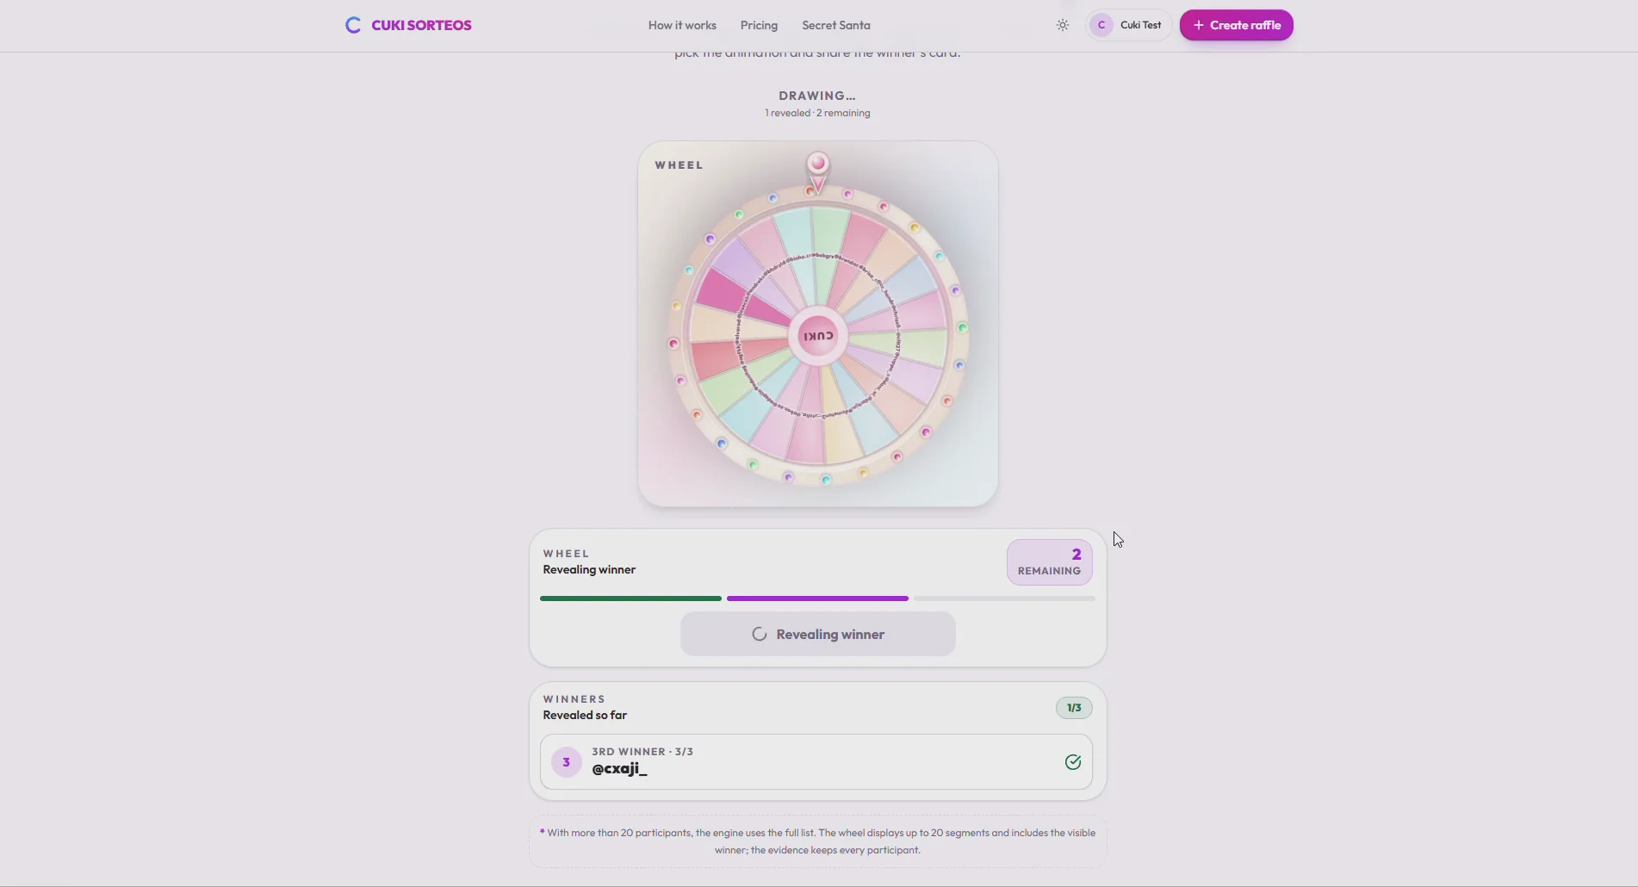Screen dimensions: 1638x887
Task: Click the Revealing winner button
Action: (x=817, y=634)
